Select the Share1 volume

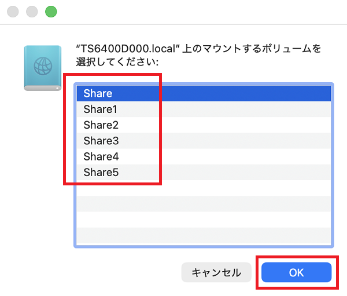click(x=202, y=109)
